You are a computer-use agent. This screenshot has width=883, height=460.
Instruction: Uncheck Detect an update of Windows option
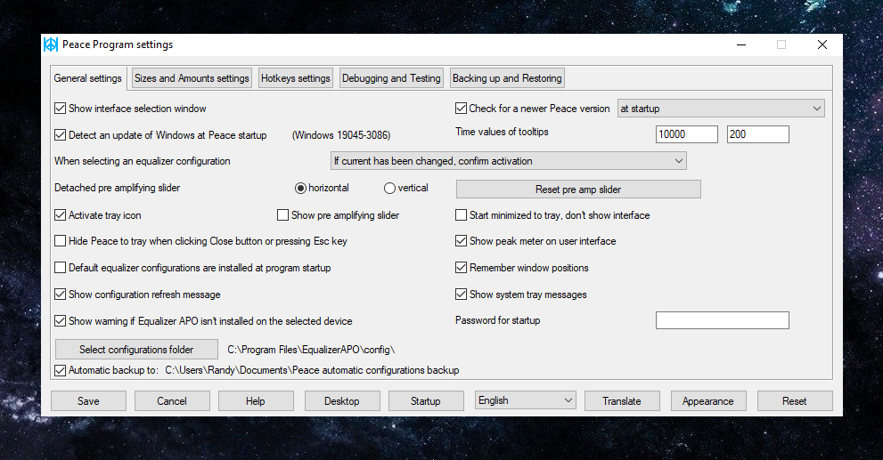coord(61,135)
